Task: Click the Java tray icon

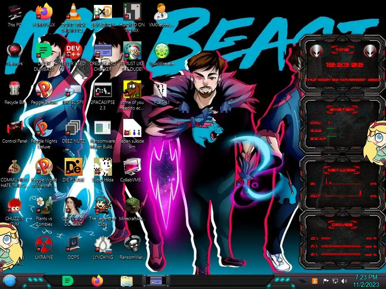Action: [314, 281]
